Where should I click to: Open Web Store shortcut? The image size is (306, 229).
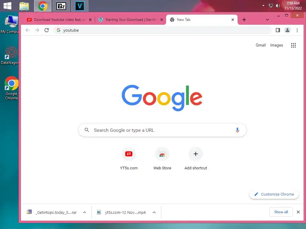tap(162, 159)
